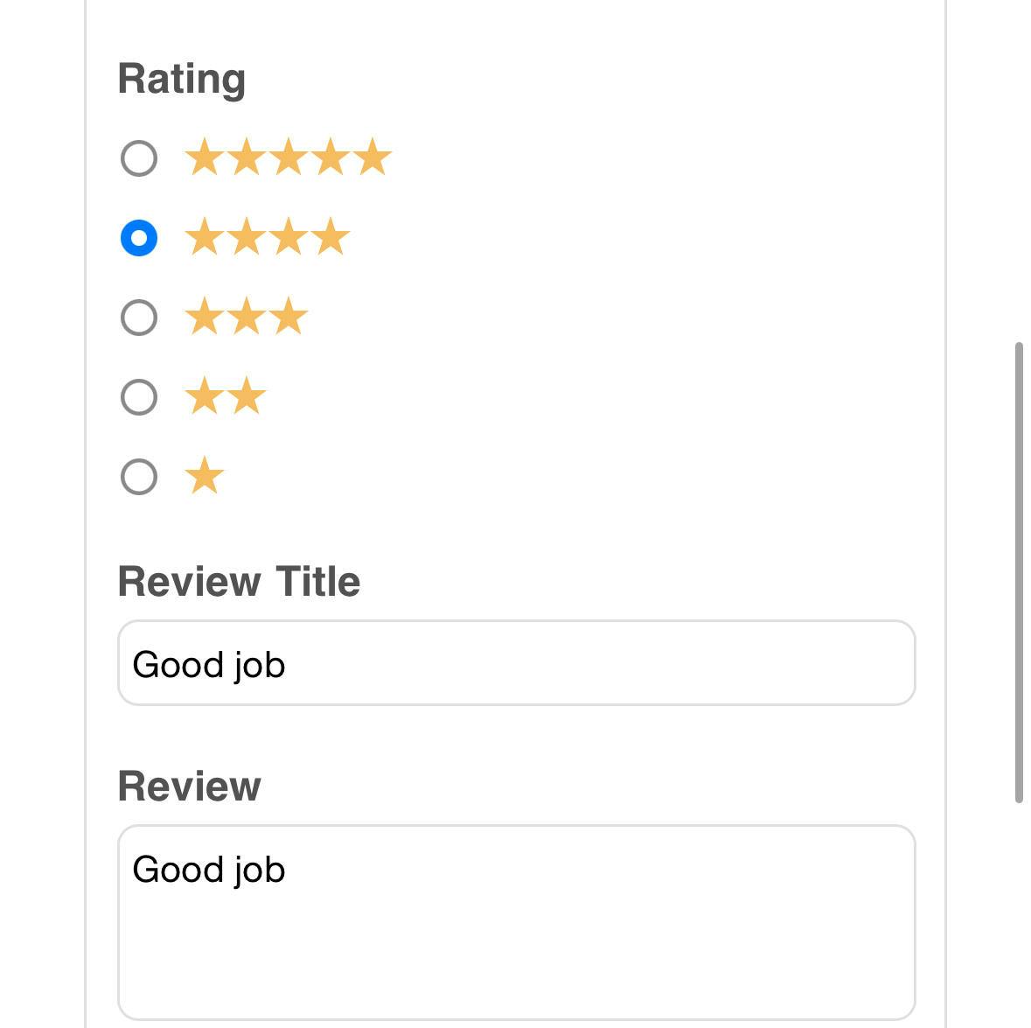Viewport: 1031px width, 1028px height.
Task: Click last star in the five-star row
Action: coord(373,158)
